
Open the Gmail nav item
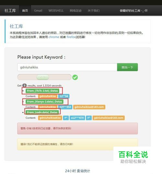[x=38, y=11]
